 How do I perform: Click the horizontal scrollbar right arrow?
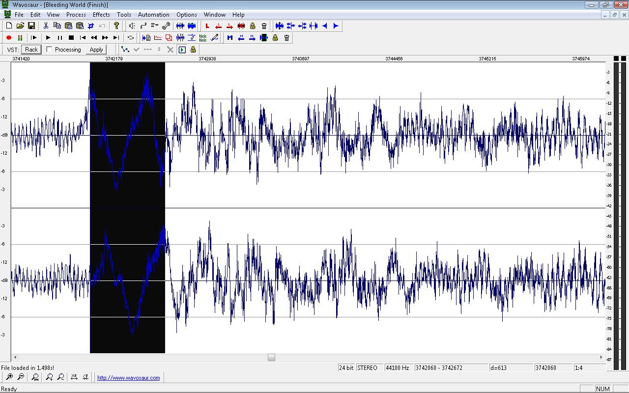[601, 358]
